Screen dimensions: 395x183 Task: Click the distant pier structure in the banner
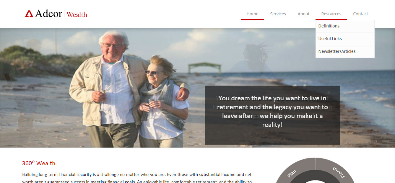coord(204,68)
